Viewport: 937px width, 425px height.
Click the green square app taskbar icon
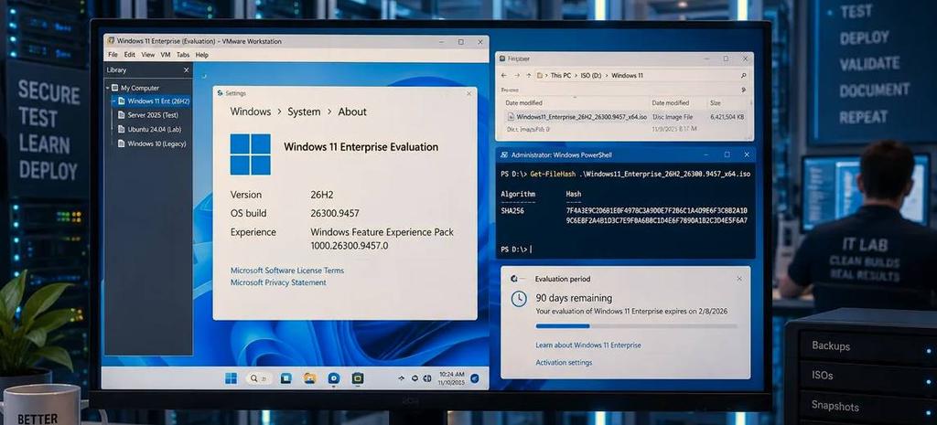tap(358, 377)
